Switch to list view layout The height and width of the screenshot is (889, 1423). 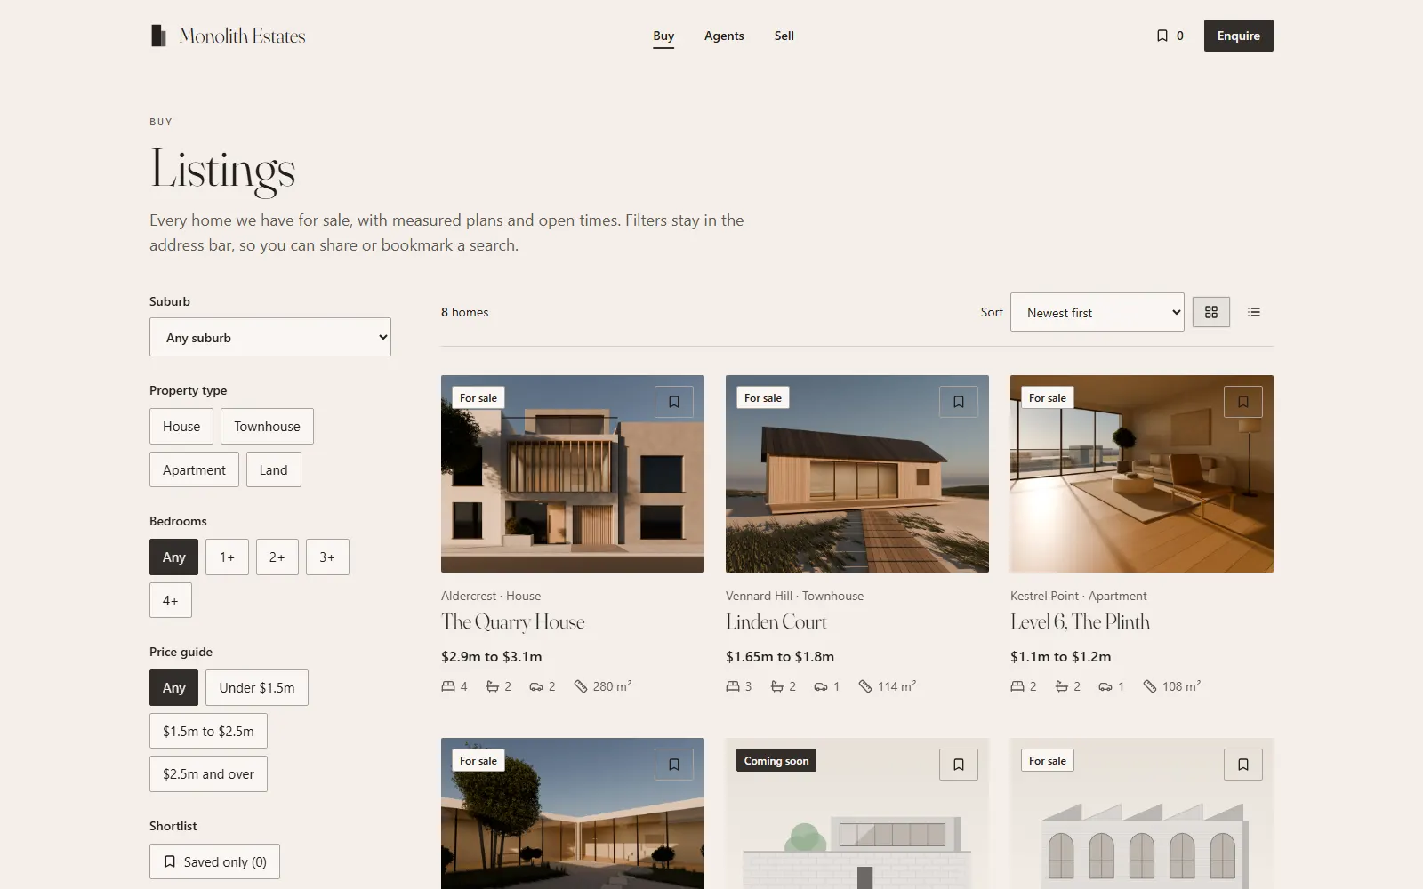coord(1254,312)
